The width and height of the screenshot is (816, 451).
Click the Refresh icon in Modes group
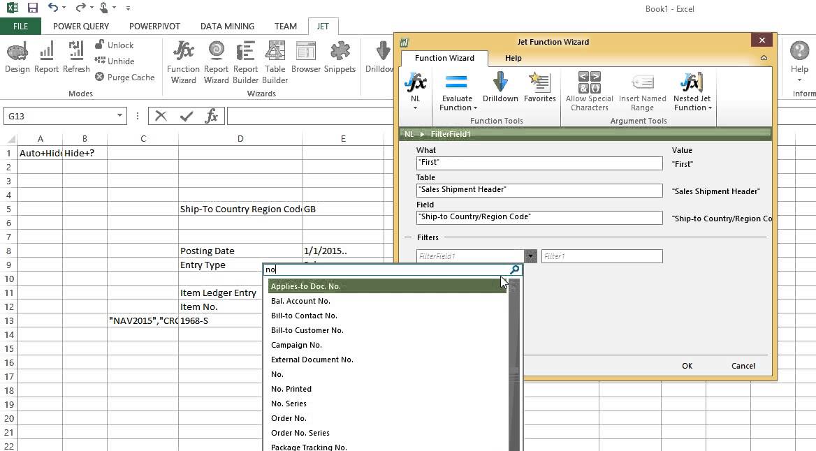coord(76,57)
